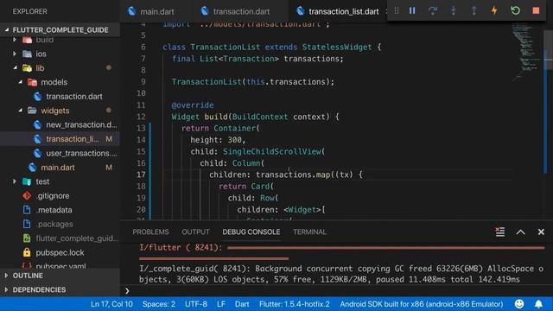Screen dimensions: 553x311
Task: Open user_transactions.dart file in explorer
Action: pyautogui.click(x=81, y=153)
